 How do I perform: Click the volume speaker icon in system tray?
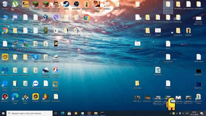coord(183,113)
